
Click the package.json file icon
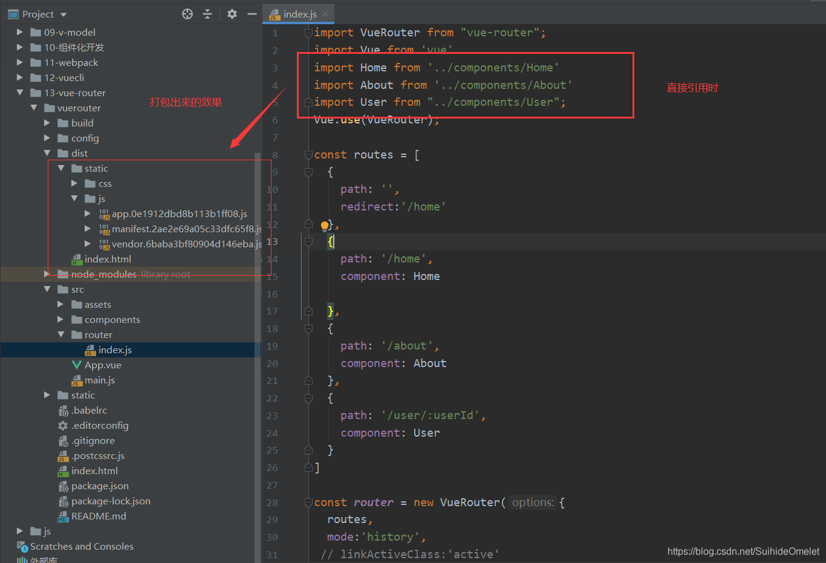point(63,486)
